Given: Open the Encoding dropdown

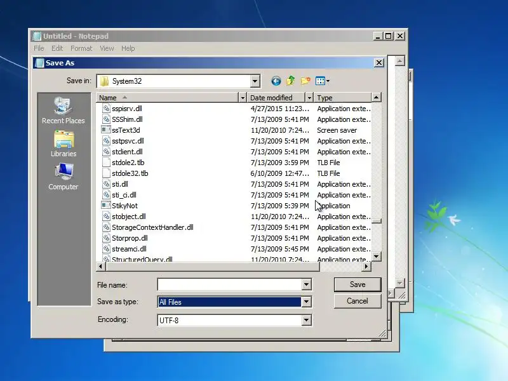Looking at the screenshot, I should click(x=306, y=321).
